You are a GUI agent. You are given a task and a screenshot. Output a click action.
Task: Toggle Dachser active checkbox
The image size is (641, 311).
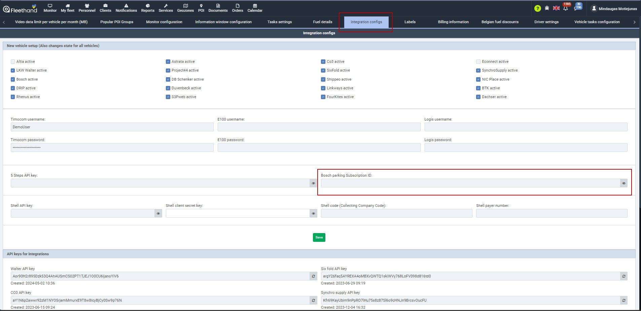pyautogui.click(x=478, y=97)
